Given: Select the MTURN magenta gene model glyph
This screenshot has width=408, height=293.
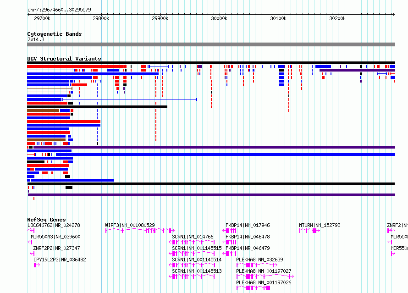Looking at the screenshot, I should pos(309,231).
